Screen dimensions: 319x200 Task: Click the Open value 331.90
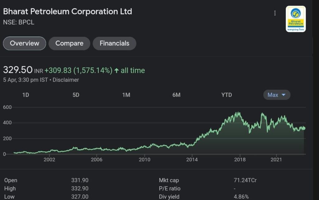(80, 180)
